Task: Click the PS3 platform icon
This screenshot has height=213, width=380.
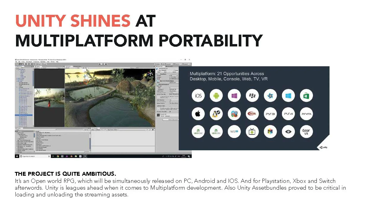Action: pyautogui.click(x=270, y=114)
